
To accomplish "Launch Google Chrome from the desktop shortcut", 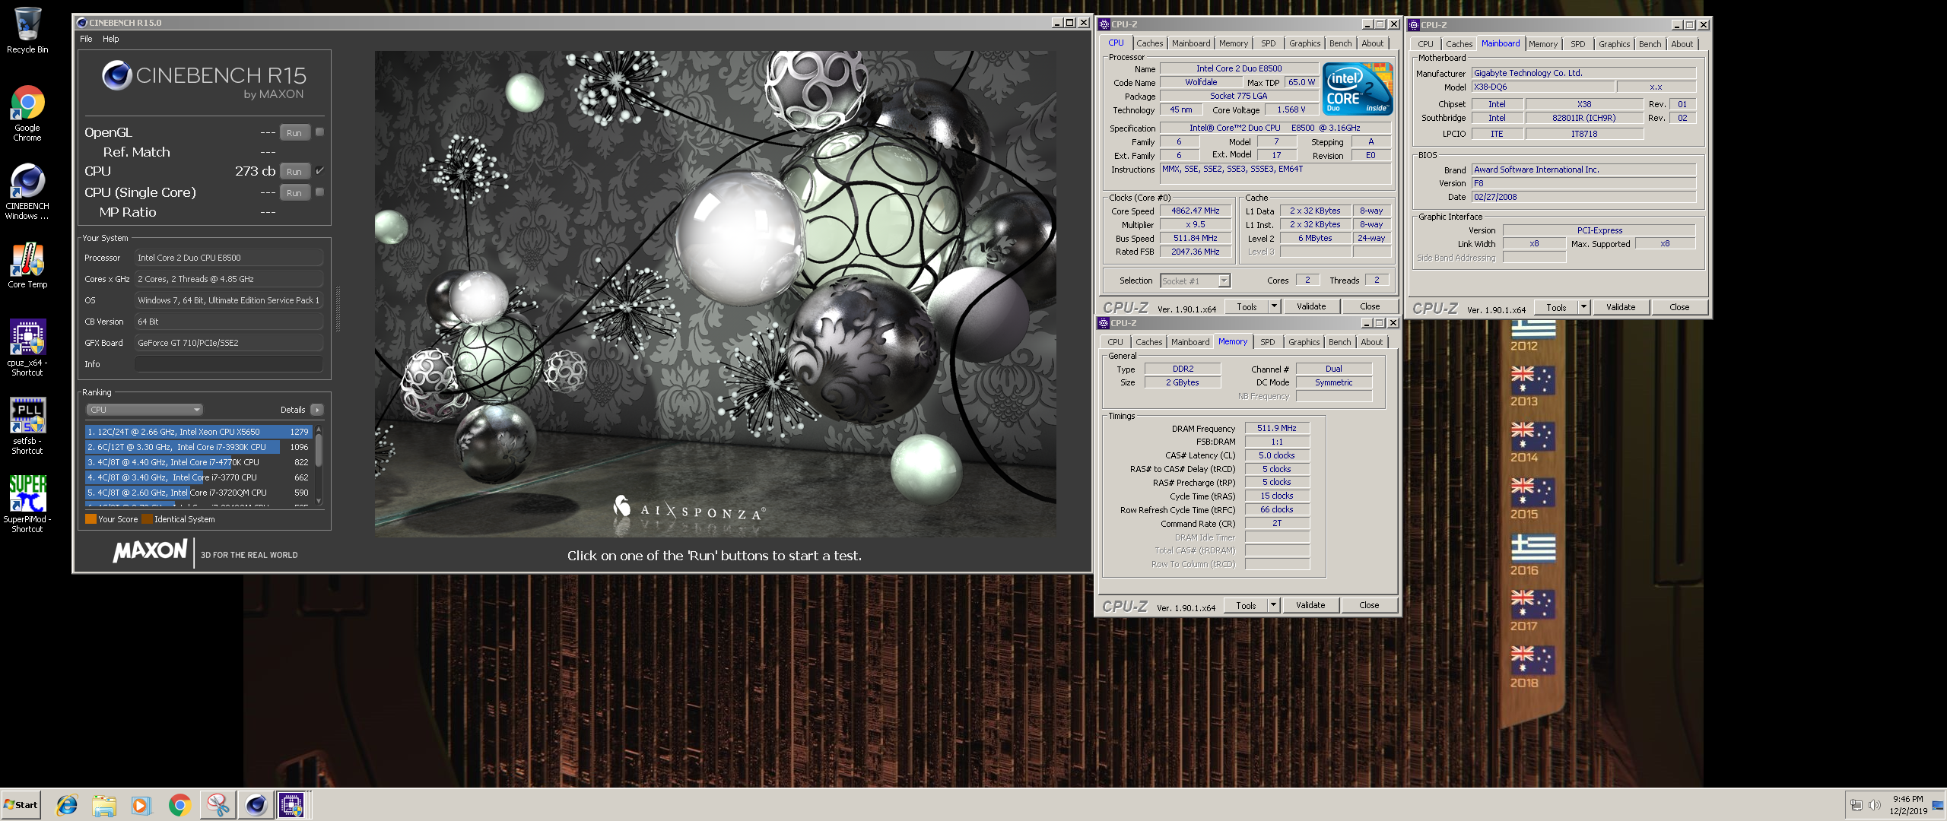I will 27,113.
